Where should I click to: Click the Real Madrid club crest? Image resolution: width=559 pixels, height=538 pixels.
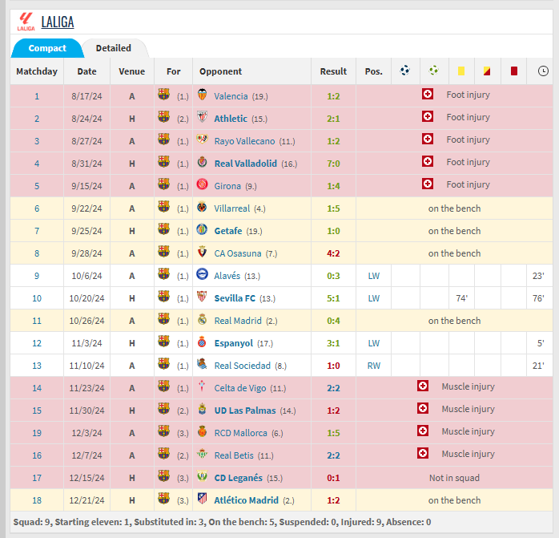point(202,319)
